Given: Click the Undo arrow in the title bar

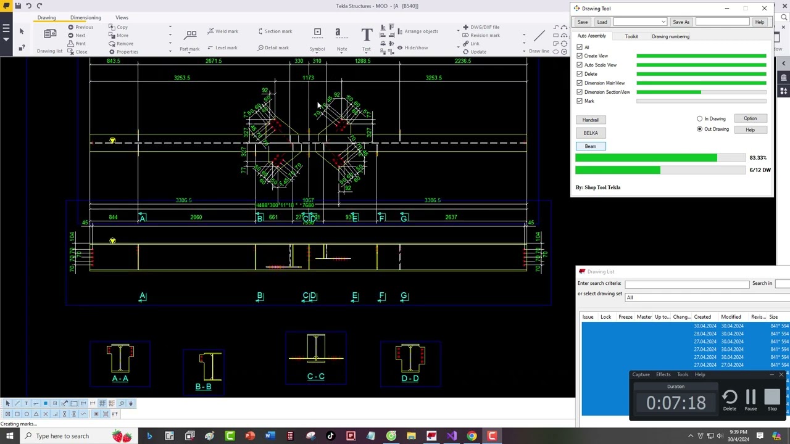Looking at the screenshot, I should [28, 6].
